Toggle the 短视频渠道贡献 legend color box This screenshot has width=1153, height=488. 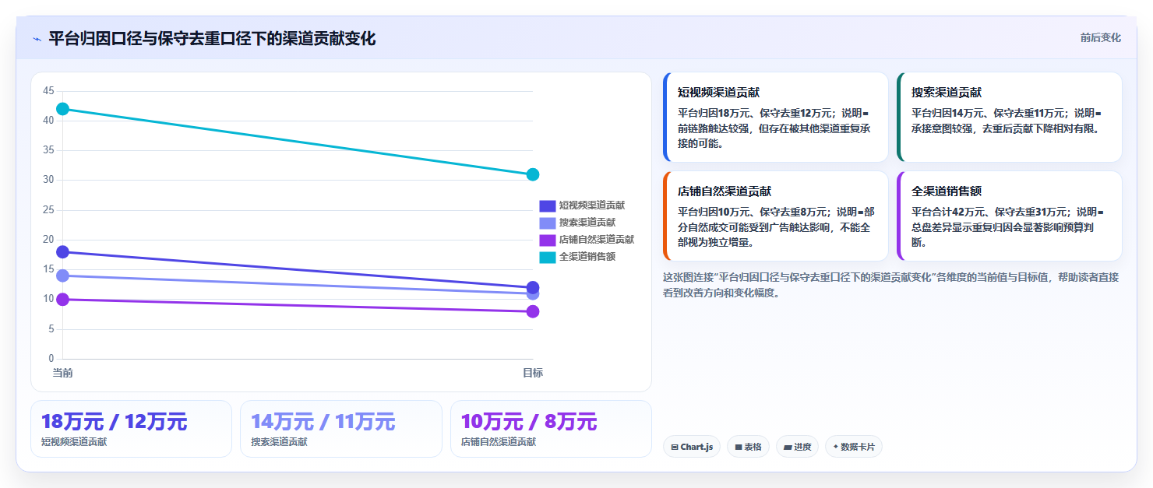tap(548, 205)
